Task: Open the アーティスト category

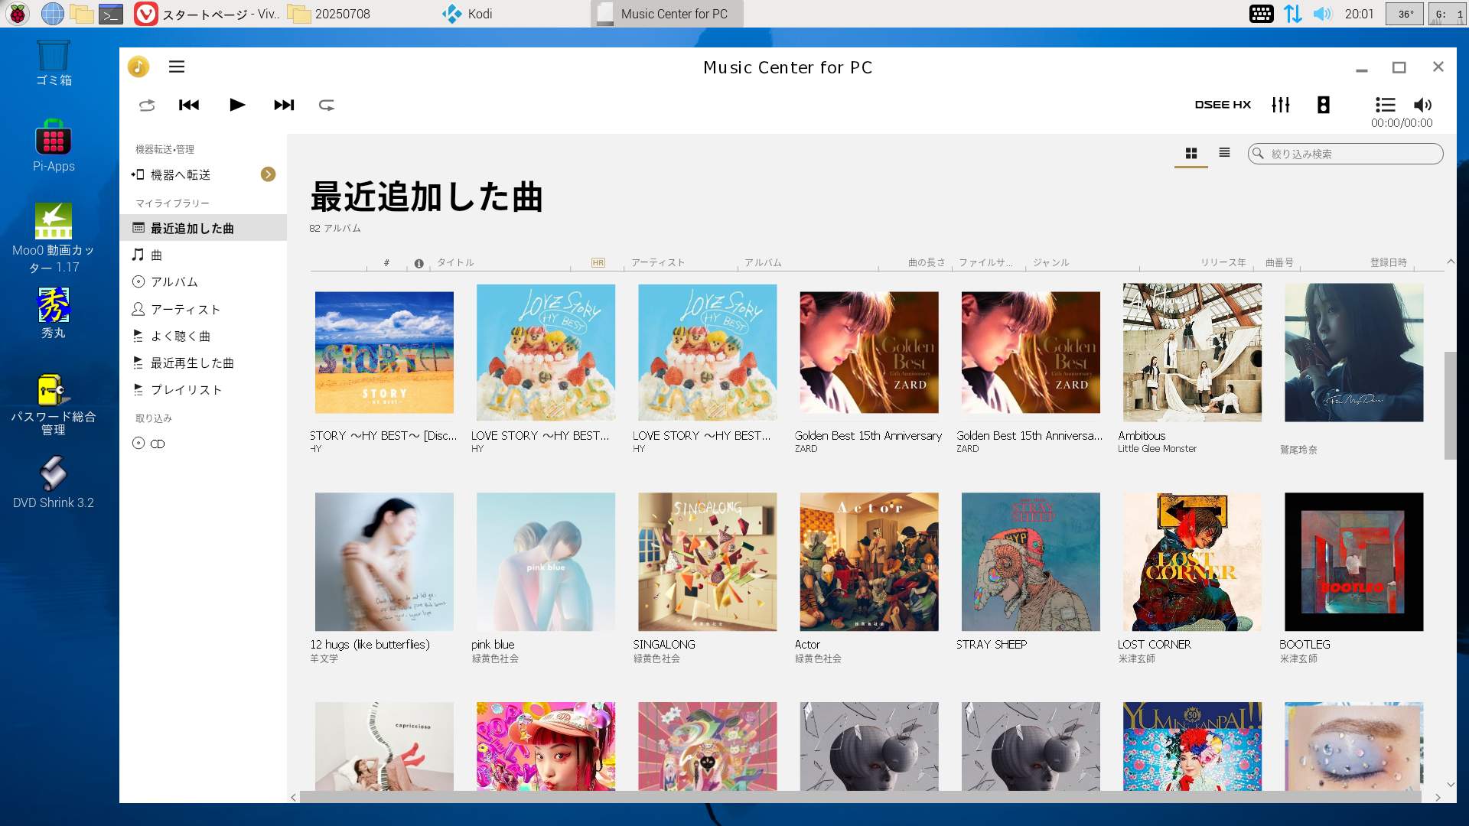Action: pos(204,309)
